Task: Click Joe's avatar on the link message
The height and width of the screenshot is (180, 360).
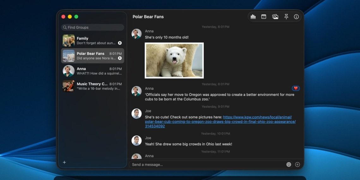Action: point(136,114)
